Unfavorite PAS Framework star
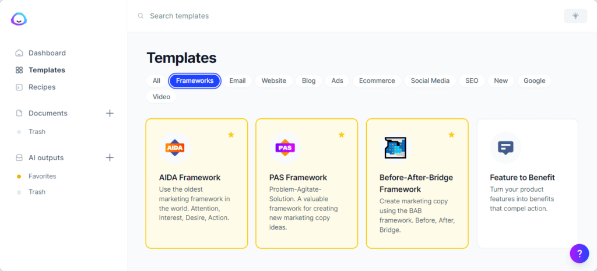Image resolution: width=597 pixels, height=271 pixels. point(342,135)
